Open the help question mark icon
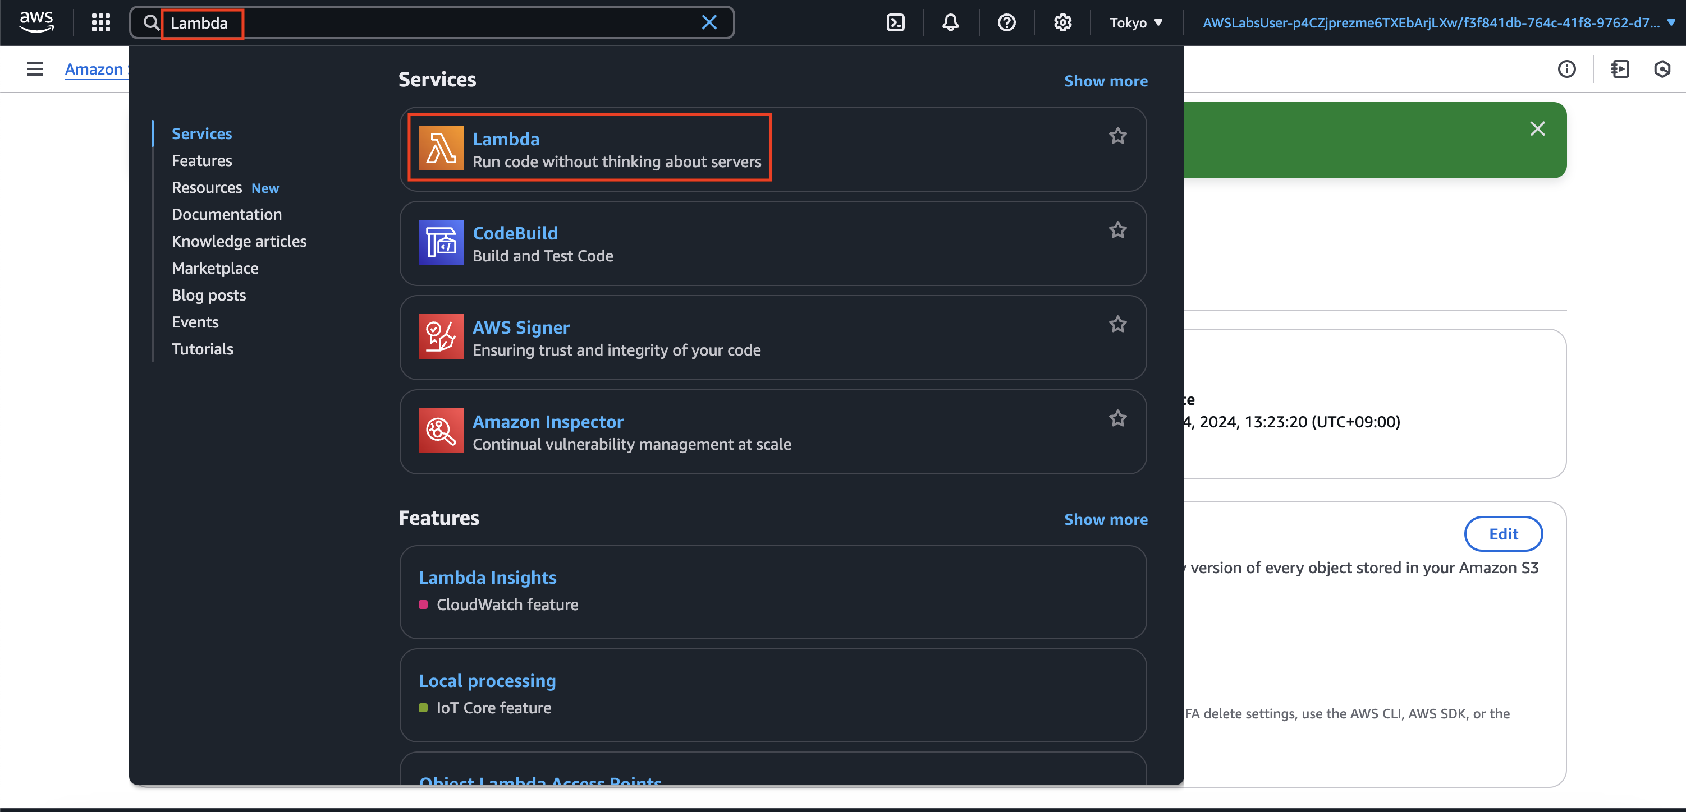1686x812 pixels. click(1007, 23)
